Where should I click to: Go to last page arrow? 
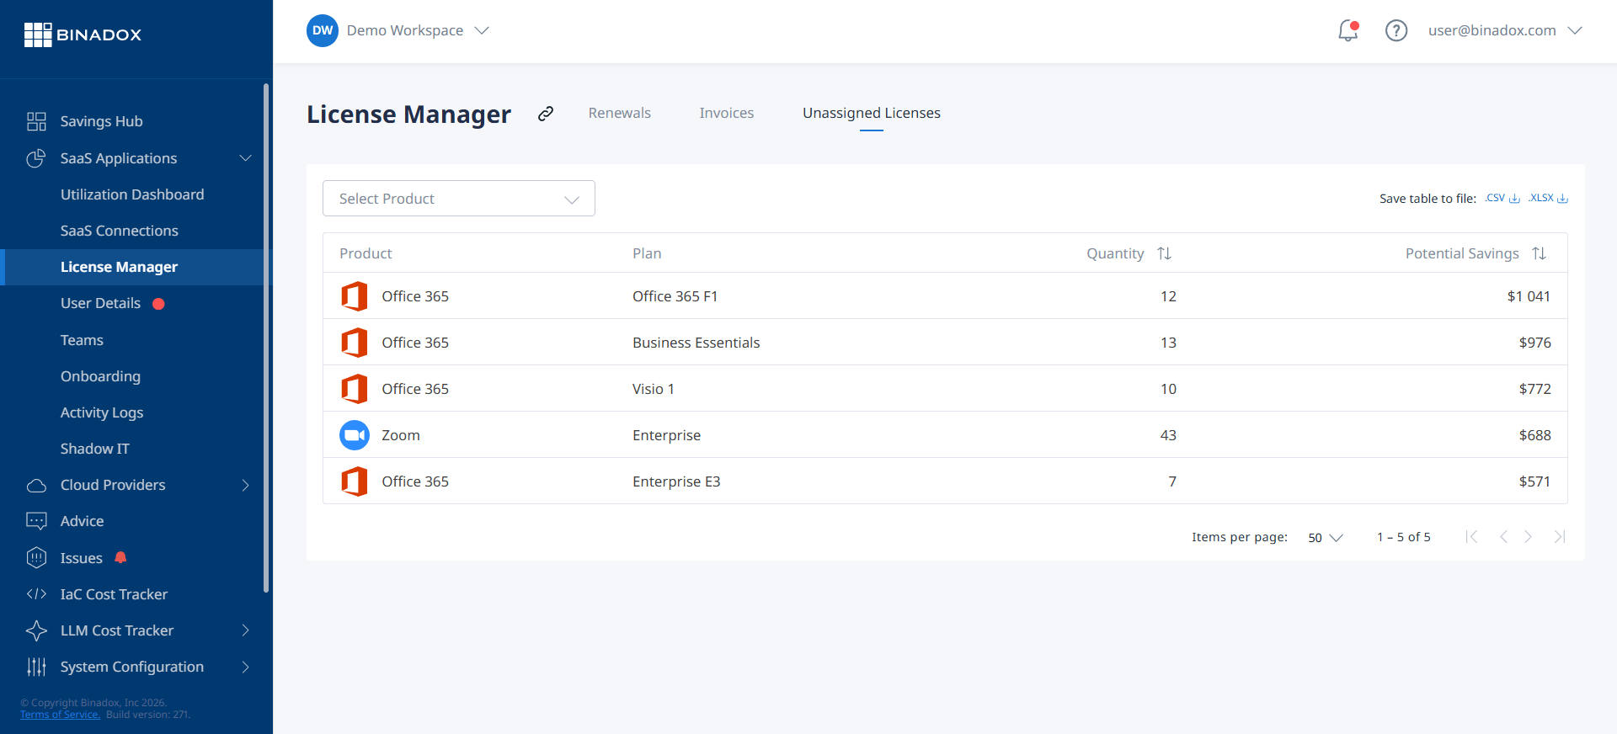point(1560,537)
